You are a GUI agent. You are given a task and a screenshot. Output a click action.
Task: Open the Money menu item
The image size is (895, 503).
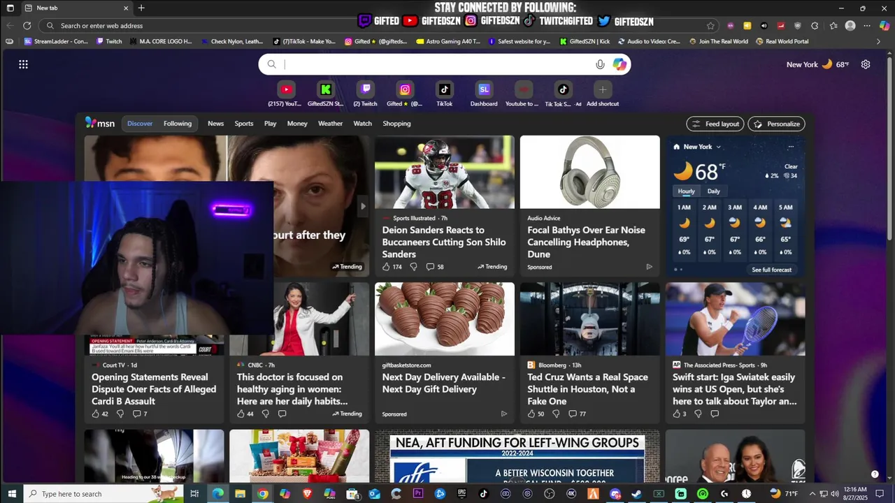297,124
